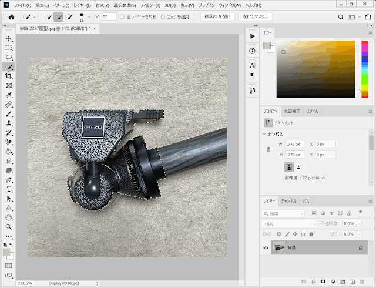The height and width of the screenshot is (288, 376).
Task: Set canvas to portrait orientation
Action: coord(289,167)
